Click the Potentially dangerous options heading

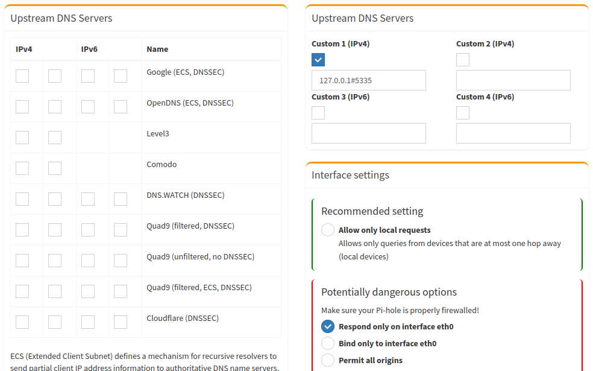point(389,292)
